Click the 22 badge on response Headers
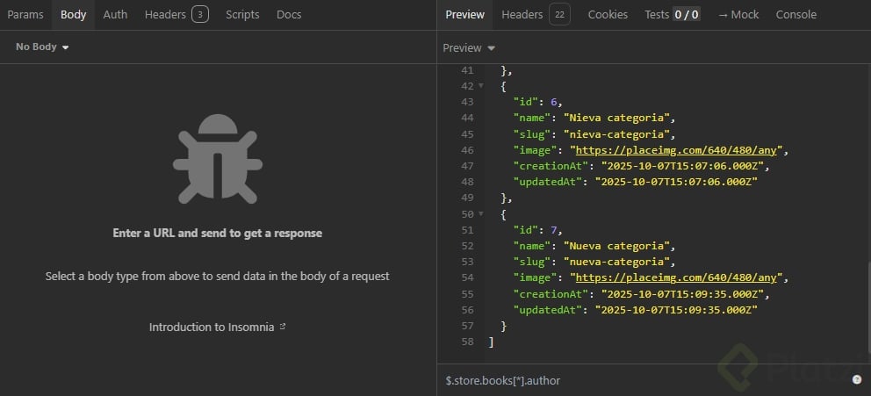Screen dimensions: 871x396 pos(559,14)
